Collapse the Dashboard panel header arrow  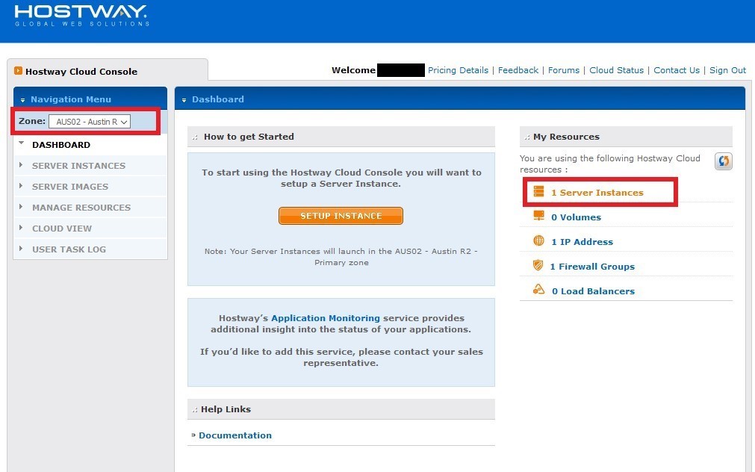tap(184, 99)
